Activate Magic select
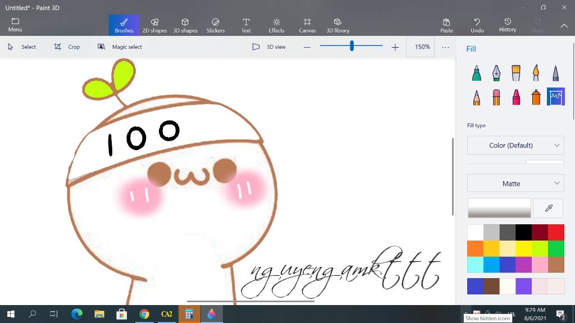Screen dimensions: 575x323 coord(120,47)
